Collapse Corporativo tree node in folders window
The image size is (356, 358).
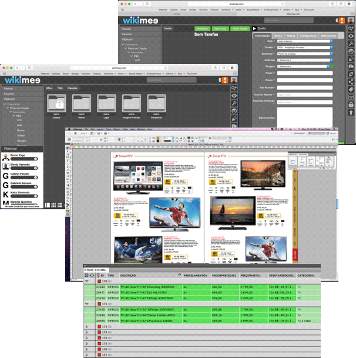(5, 104)
